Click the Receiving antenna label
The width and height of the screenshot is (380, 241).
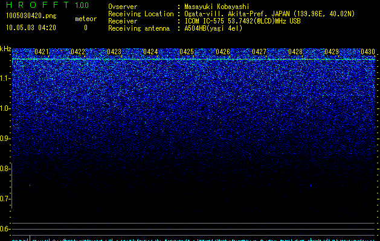point(139,28)
